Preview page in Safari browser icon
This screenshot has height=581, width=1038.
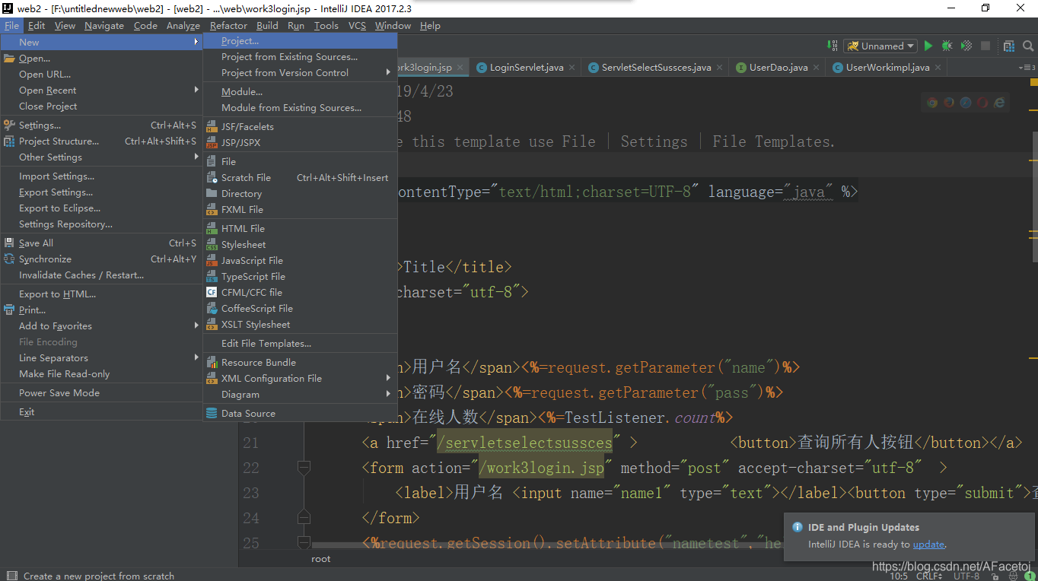pyautogui.click(x=966, y=103)
